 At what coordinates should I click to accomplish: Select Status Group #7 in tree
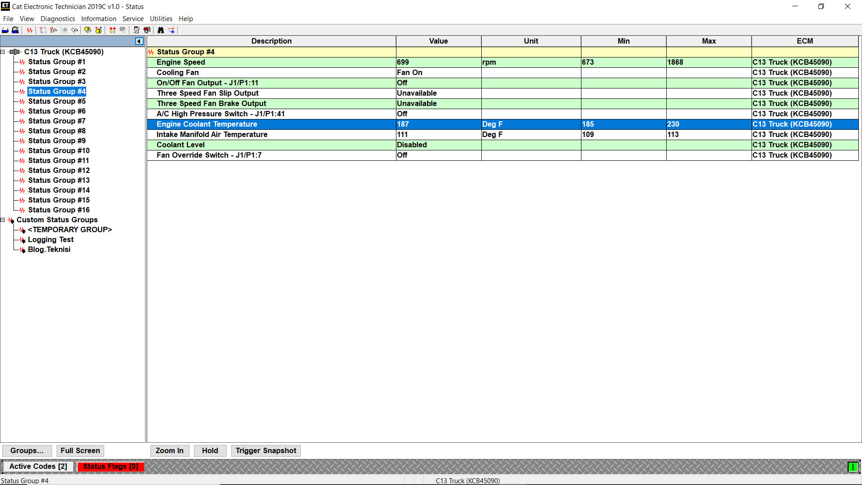[57, 121]
